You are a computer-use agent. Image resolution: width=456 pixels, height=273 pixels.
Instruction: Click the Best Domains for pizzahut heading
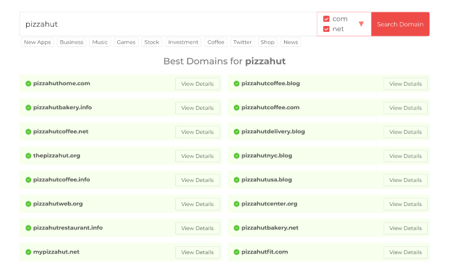(225, 62)
